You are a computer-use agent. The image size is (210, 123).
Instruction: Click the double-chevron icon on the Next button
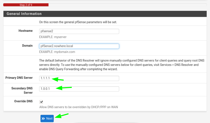coord(43,118)
